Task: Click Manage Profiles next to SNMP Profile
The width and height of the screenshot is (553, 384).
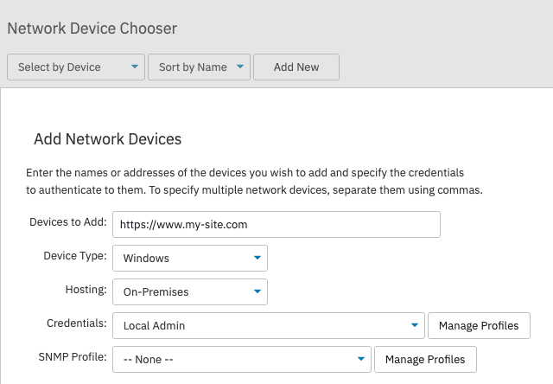Action: 425,359
